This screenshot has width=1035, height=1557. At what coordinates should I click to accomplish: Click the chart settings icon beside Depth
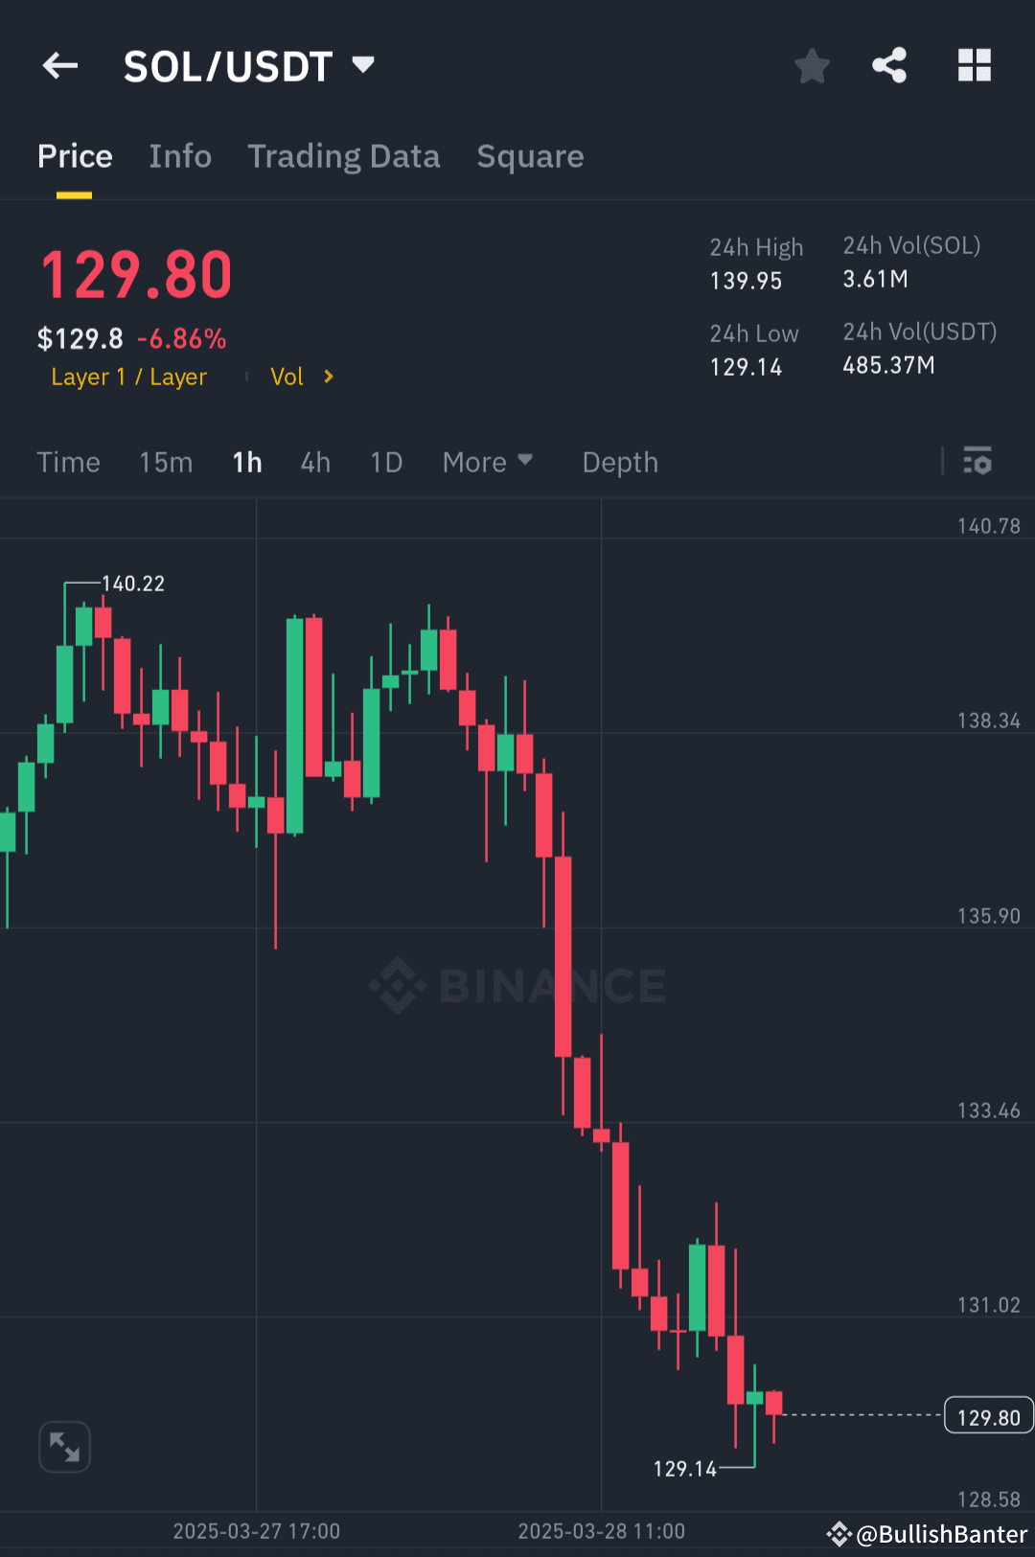click(x=977, y=462)
